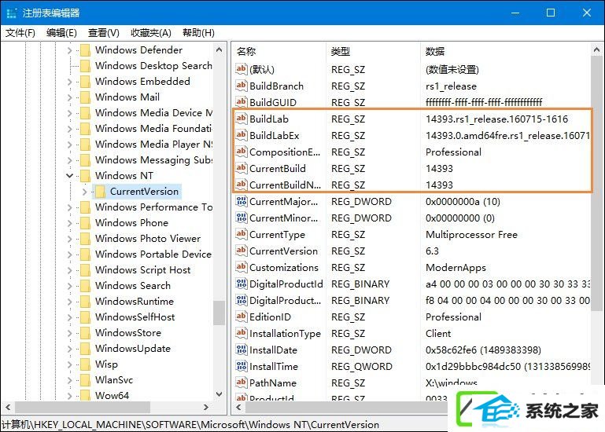This screenshot has width=605, height=432.
Task: Expand the Windows Script Host node
Action: 69,270
